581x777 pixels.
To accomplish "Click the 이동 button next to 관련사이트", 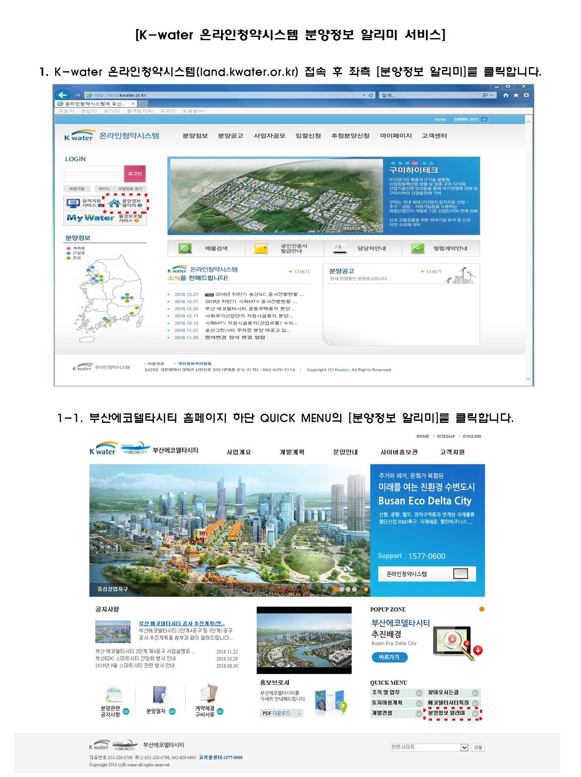I will pos(478,748).
